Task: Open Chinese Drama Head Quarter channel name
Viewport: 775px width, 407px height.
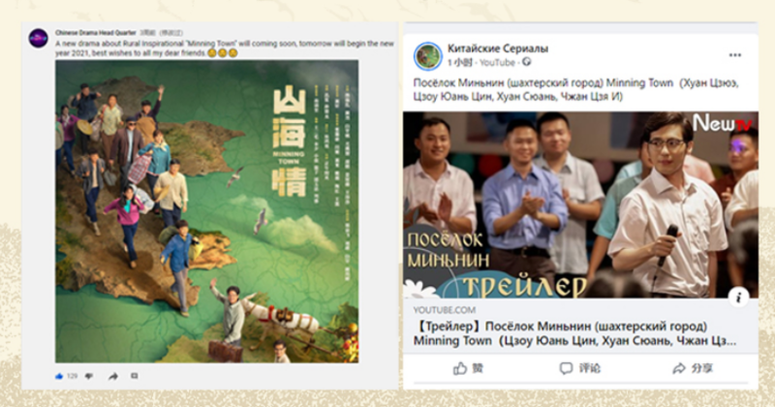Action: [95, 33]
